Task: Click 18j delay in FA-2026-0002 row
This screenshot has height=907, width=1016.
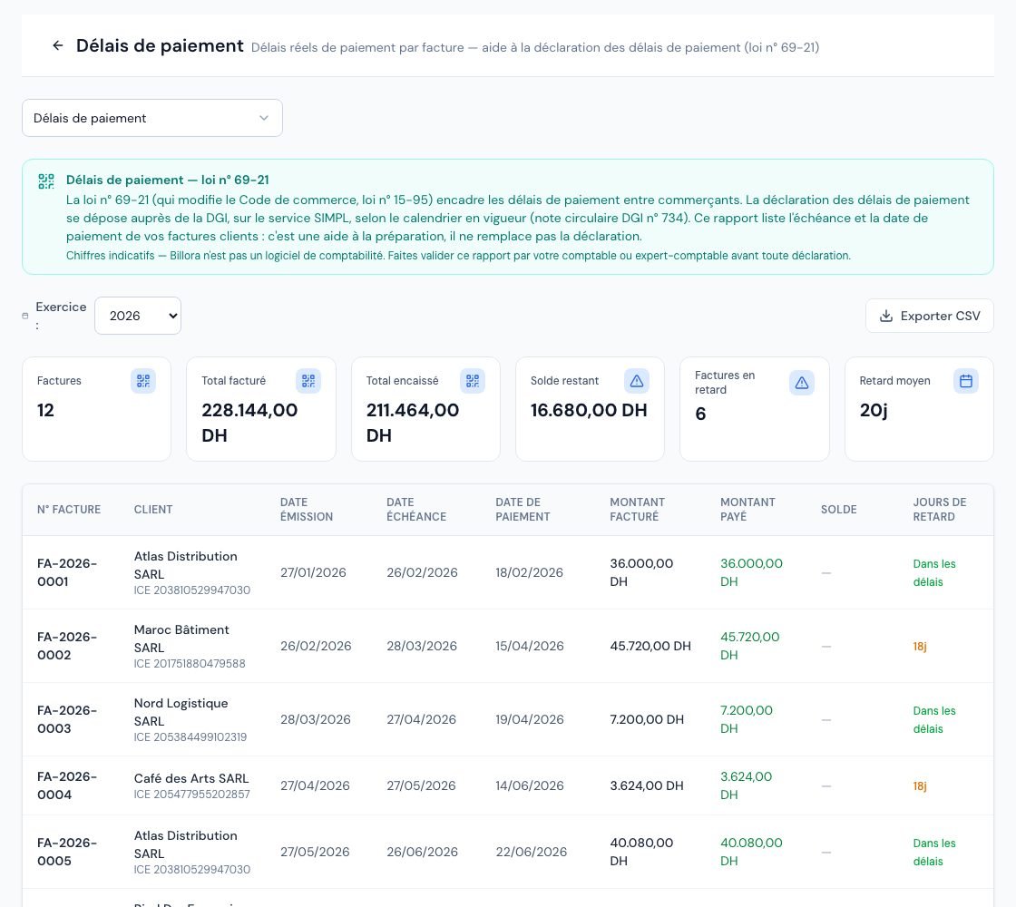Action: click(920, 647)
